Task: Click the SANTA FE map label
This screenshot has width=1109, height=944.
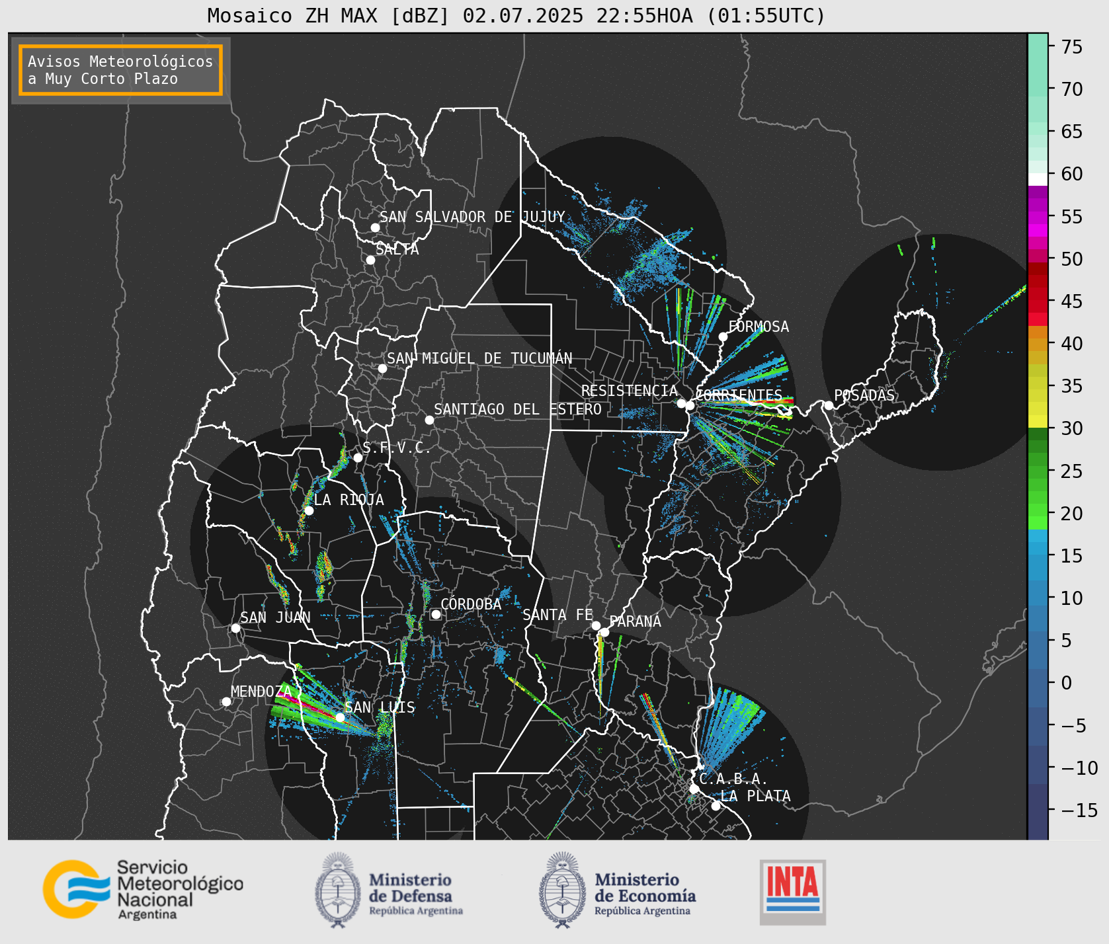Action: click(558, 615)
